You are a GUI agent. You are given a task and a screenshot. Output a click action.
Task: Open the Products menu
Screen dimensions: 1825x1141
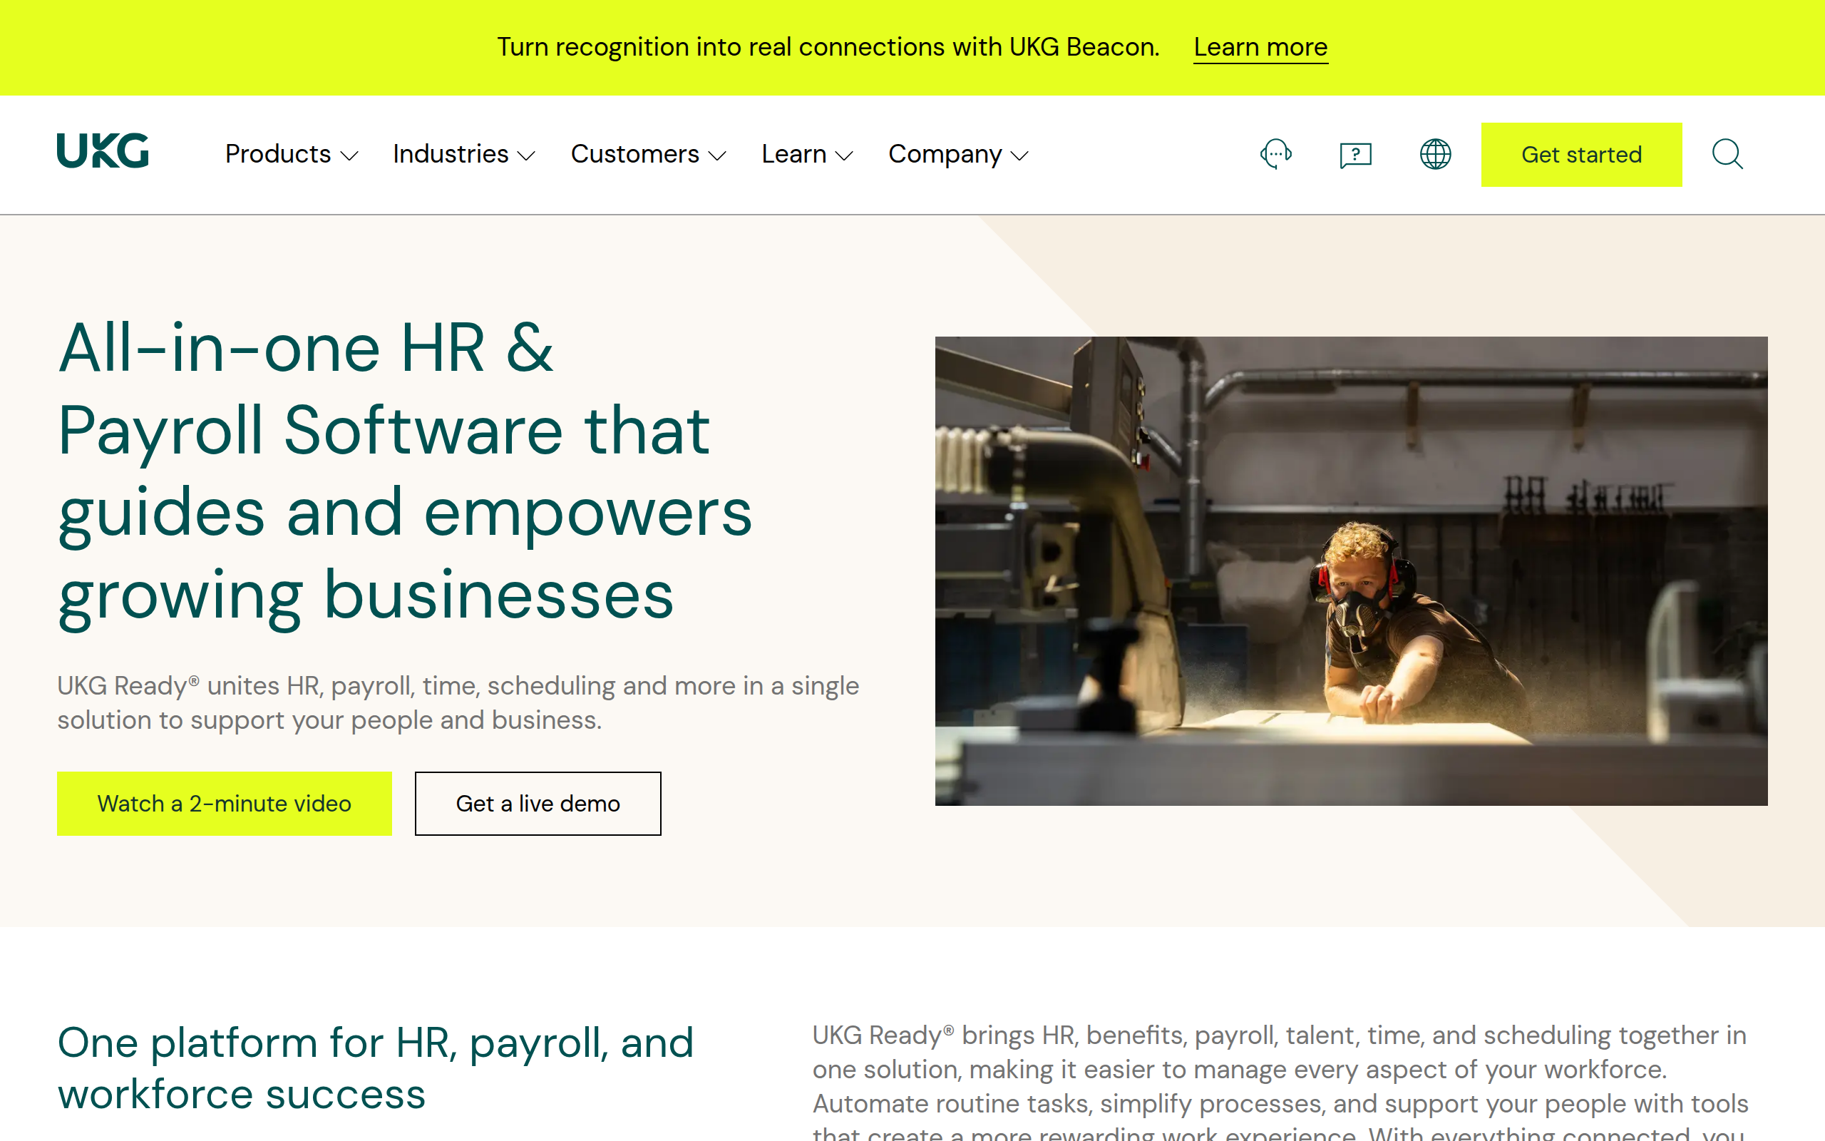click(x=278, y=154)
